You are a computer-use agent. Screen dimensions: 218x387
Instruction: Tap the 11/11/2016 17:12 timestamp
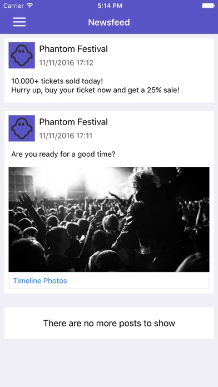click(x=66, y=63)
